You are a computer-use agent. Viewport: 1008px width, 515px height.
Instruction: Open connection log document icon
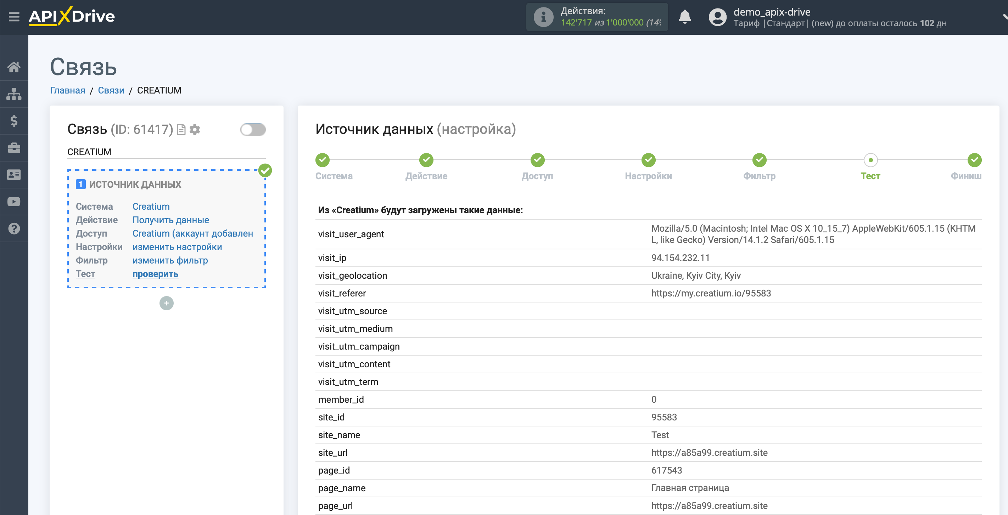coord(181,129)
